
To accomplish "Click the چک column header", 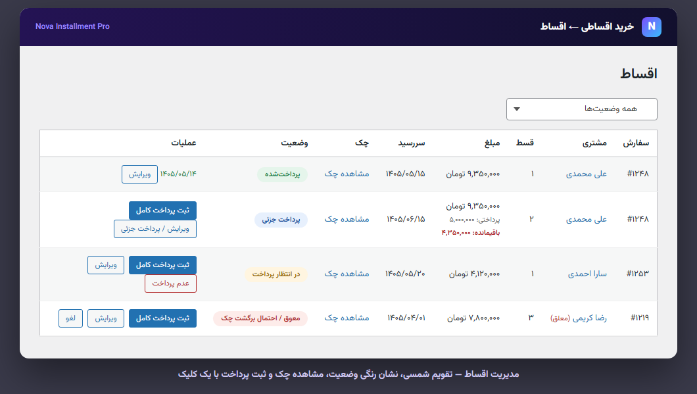I will click(362, 143).
